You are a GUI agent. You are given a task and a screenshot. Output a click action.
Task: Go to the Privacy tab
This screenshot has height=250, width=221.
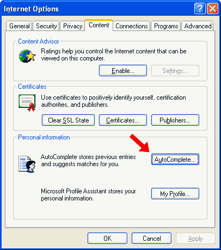(x=72, y=26)
